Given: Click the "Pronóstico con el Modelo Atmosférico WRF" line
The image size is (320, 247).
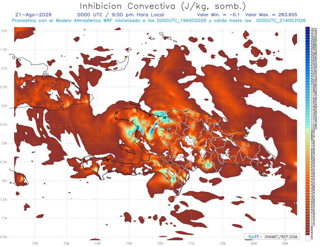Looking at the screenshot, I should pyautogui.click(x=159, y=21).
